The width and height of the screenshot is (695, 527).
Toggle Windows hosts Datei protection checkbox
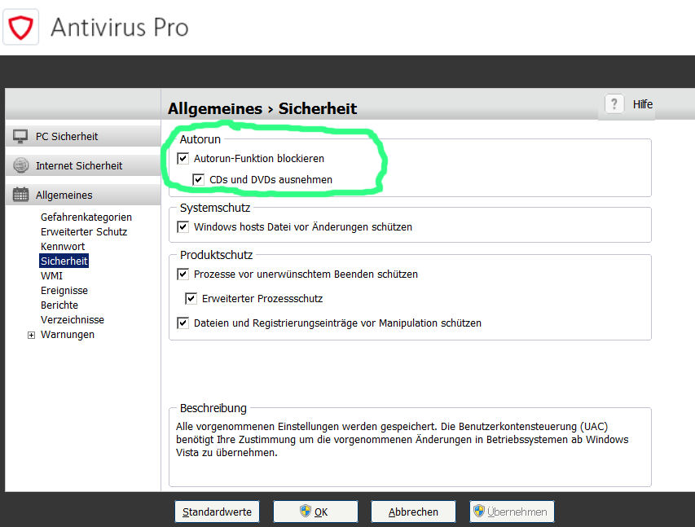(x=183, y=227)
